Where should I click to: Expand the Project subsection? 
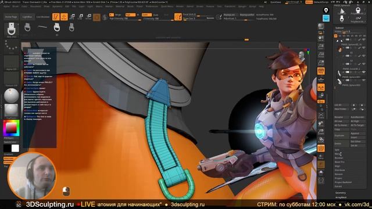[x=338, y=178]
